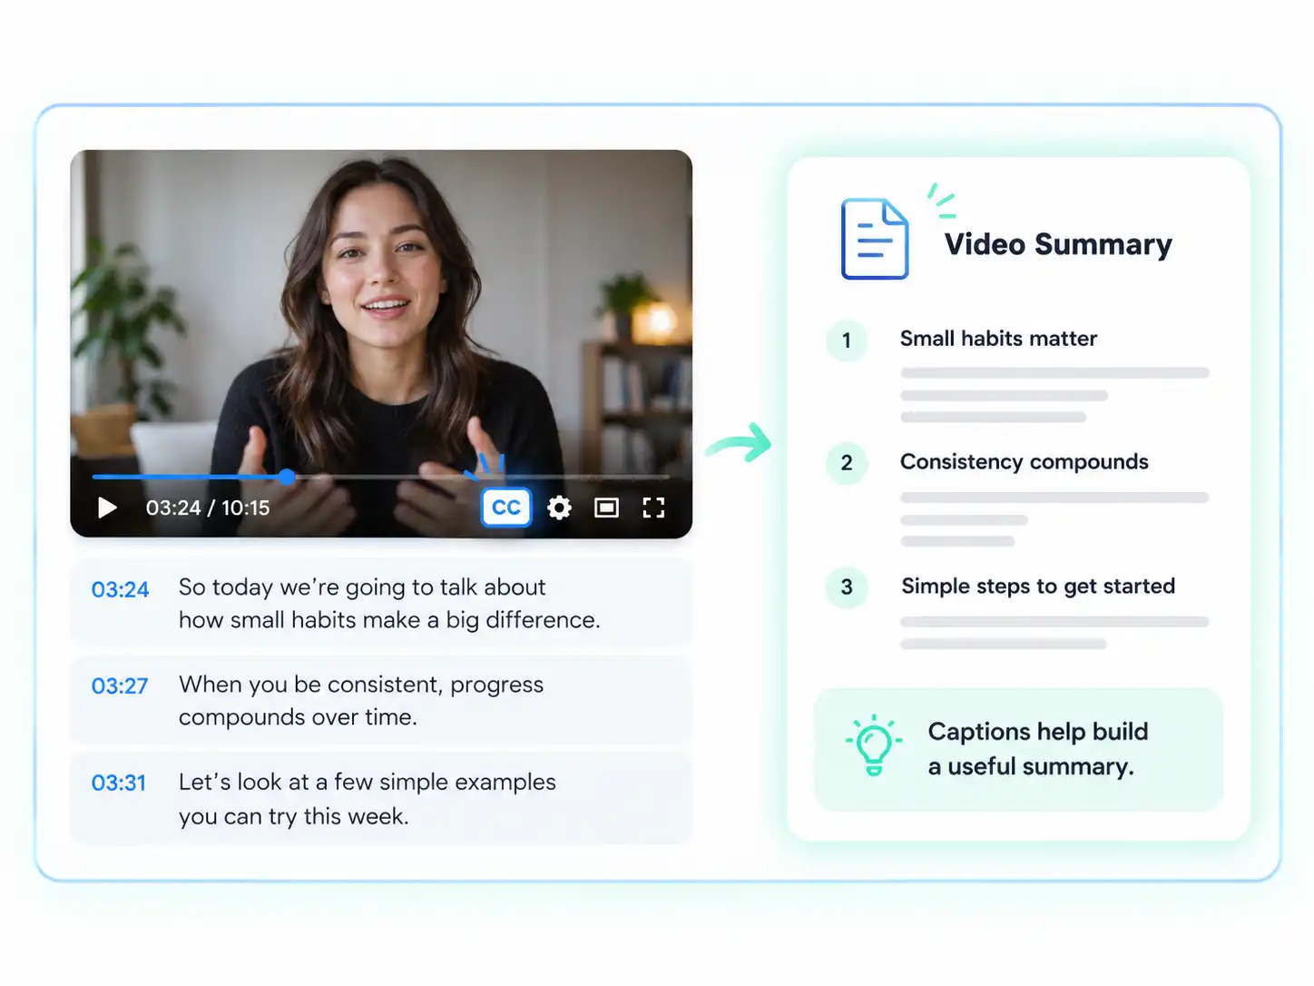The height and width of the screenshot is (986, 1314).
Task: Click the video progress bar handle
Action: coord(287,477)
